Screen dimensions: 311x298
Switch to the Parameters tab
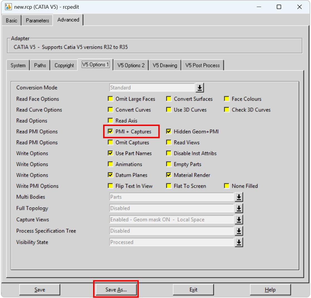point(37,20)
